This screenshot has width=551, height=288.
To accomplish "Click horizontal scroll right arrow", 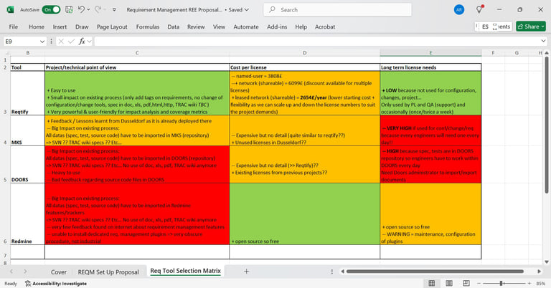I will [x=539, y=271].
